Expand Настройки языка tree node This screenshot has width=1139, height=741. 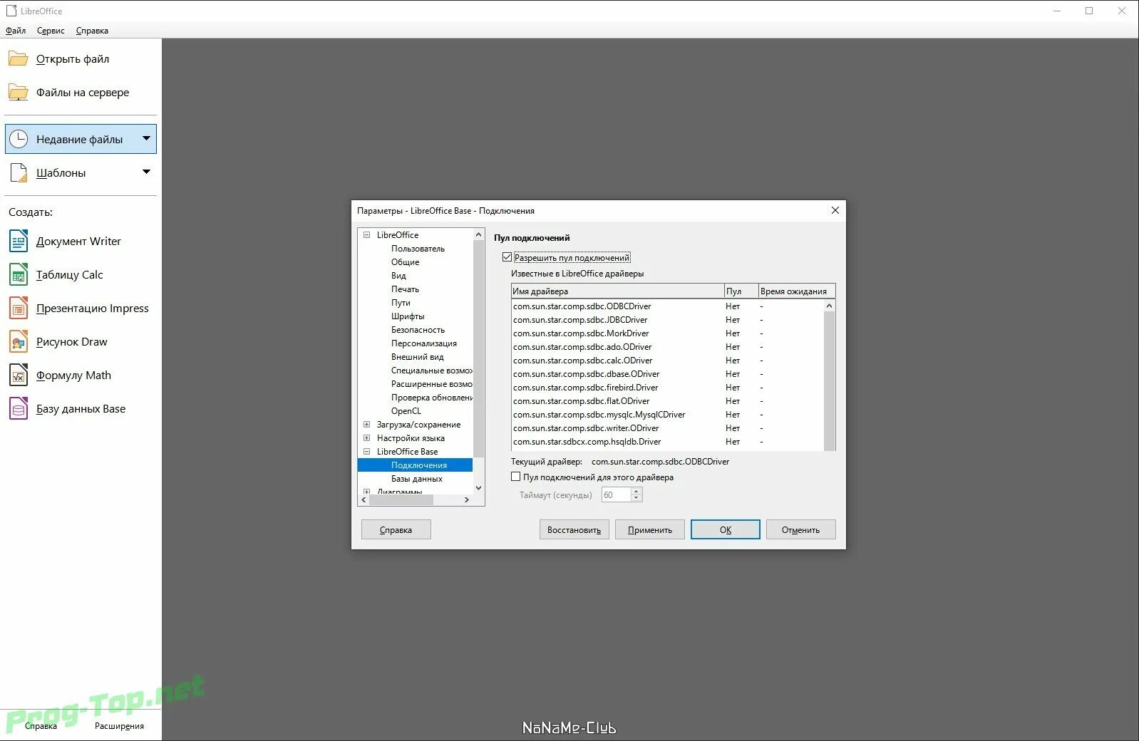367,437
